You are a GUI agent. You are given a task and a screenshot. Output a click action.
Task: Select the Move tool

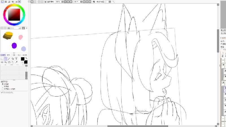(x=2, y=62)
